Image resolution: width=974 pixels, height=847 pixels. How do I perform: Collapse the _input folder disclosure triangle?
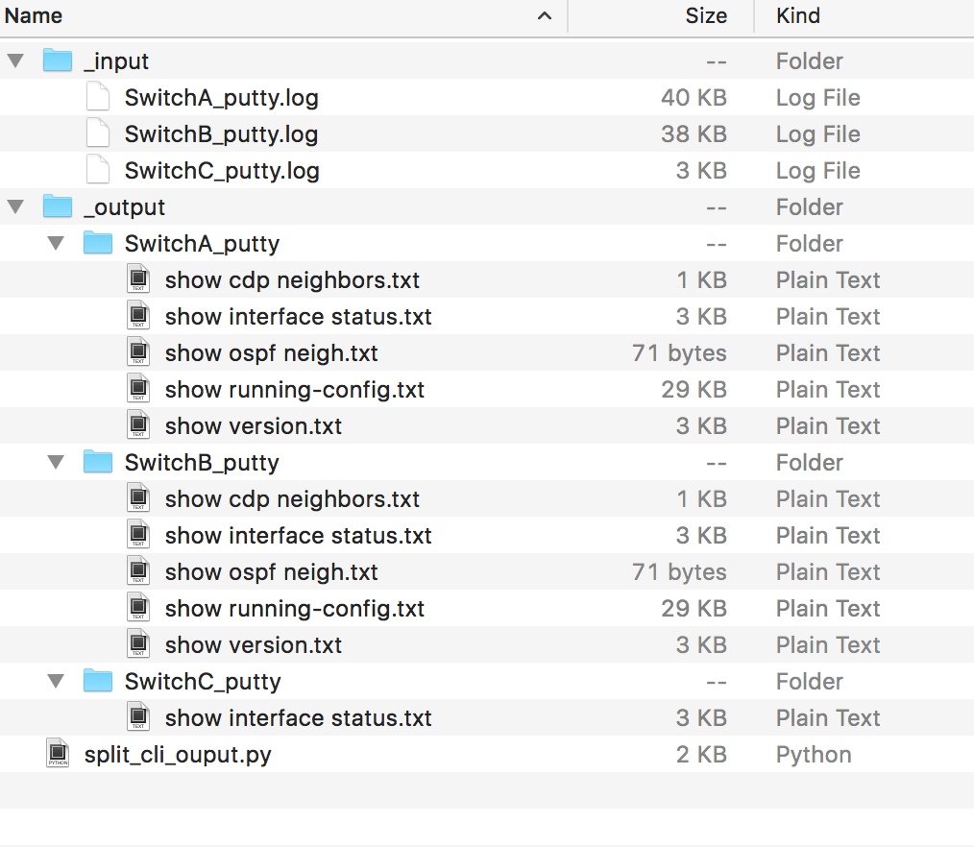[15, 60]
